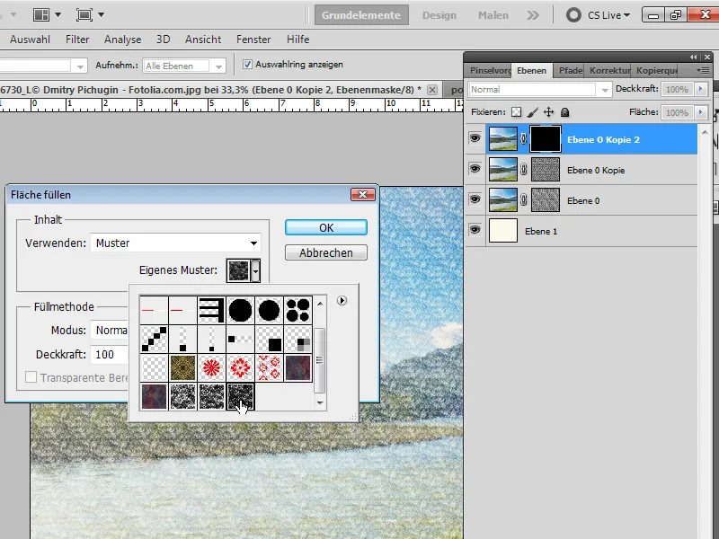Switch to the Malen workspace
Viewport: 719px width, 539px height.
pyautogui.click(x=493, y=15)
